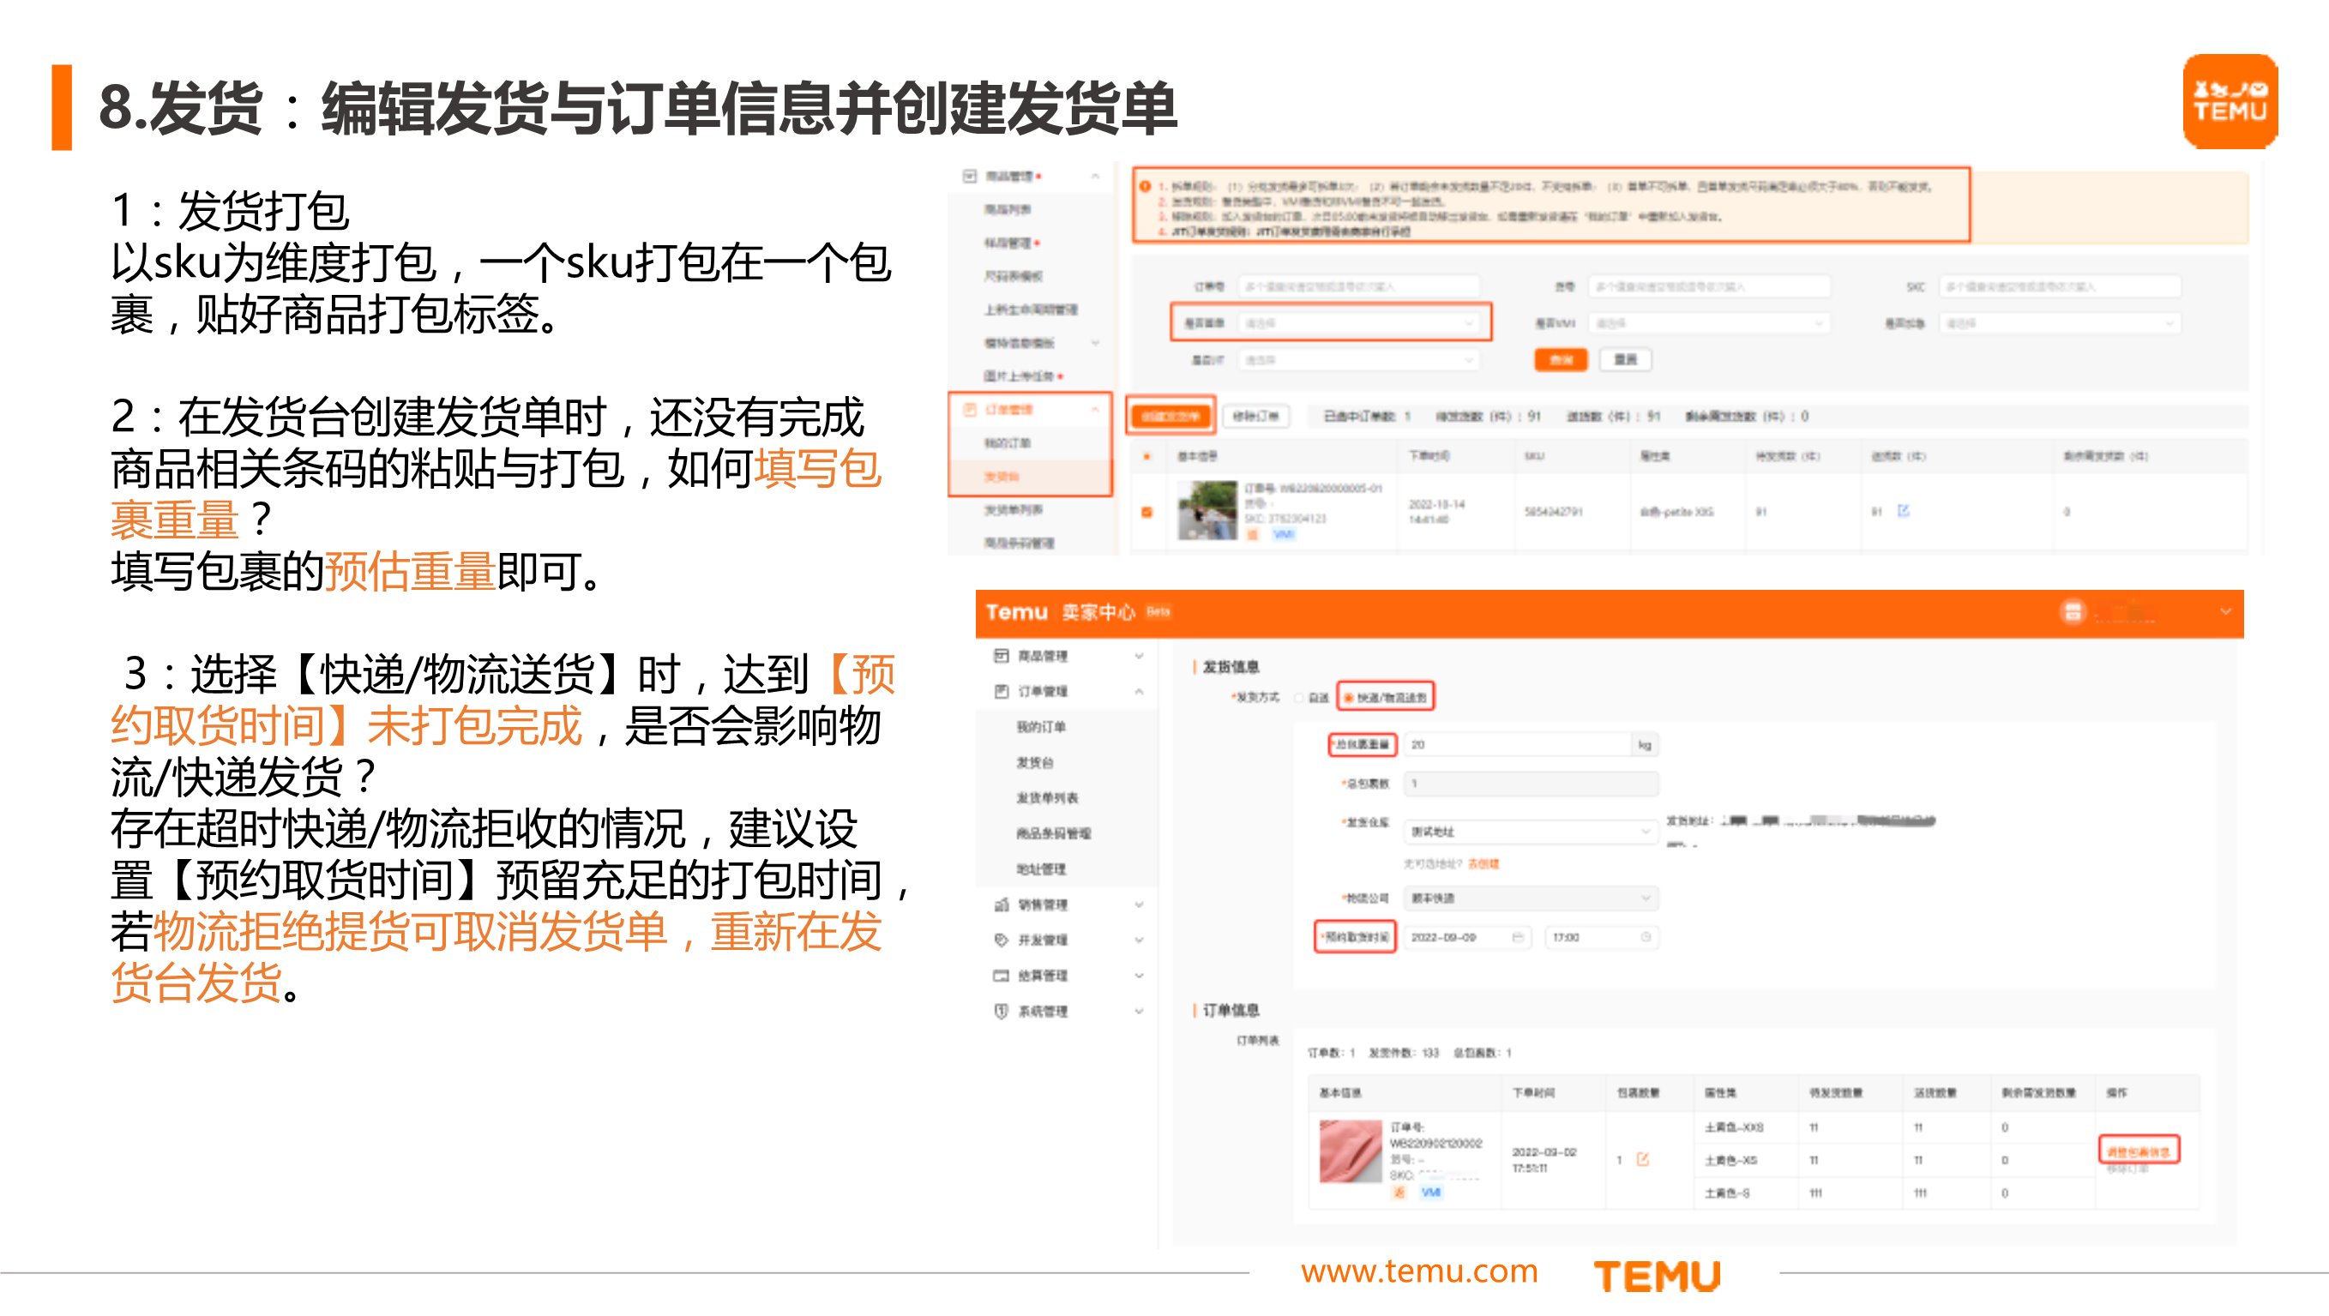
Task: Open 图片上传任务 sidebar entry
Action: (x=1019, y=376)
